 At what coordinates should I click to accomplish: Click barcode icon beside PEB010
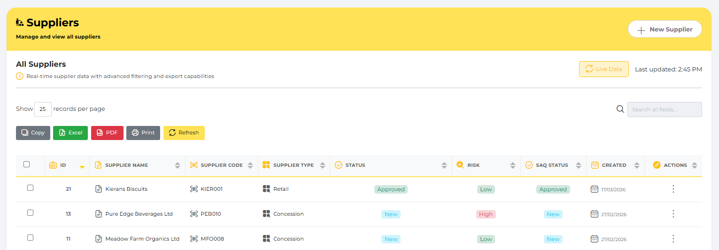click(x=194, y=214)
